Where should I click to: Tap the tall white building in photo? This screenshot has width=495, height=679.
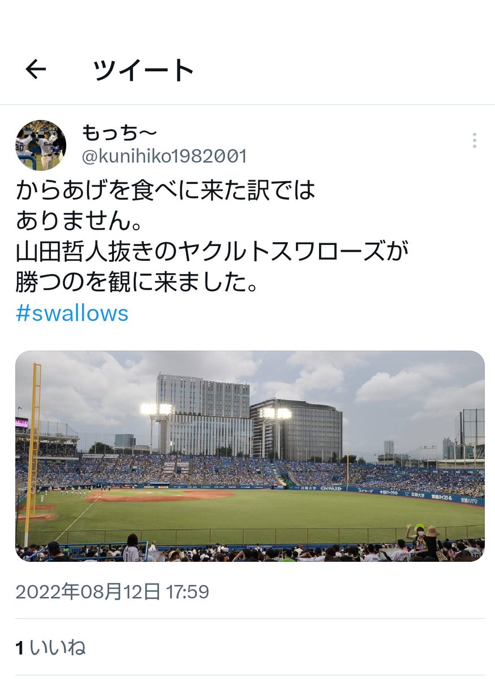click(x=204, y=413)
